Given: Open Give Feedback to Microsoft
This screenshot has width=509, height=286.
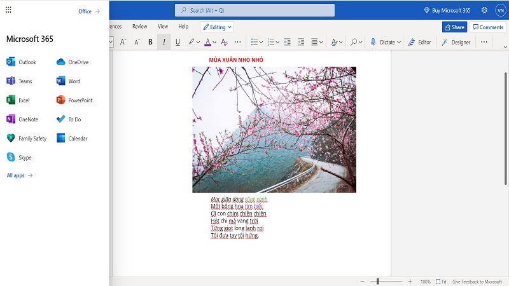Looking at the screenshot, I should tap(477, 282).
